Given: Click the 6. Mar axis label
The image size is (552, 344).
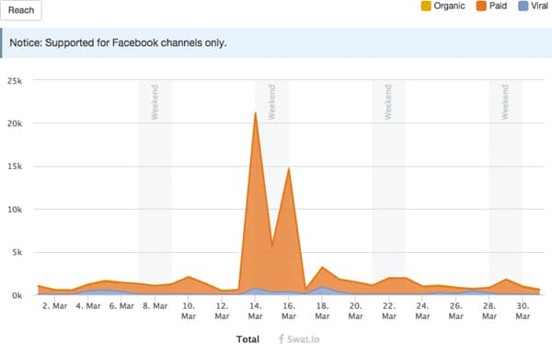Looking at the screenshot, I should [x=121, y=306].
